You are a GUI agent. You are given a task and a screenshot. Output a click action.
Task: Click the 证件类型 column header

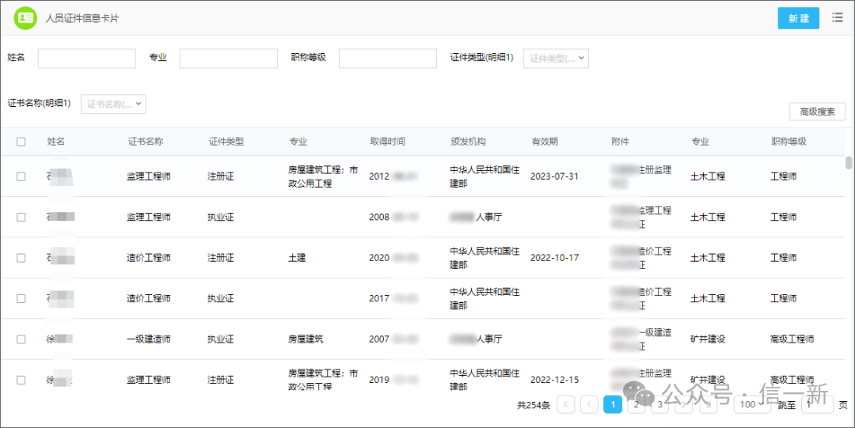click(x=226, y=142)
